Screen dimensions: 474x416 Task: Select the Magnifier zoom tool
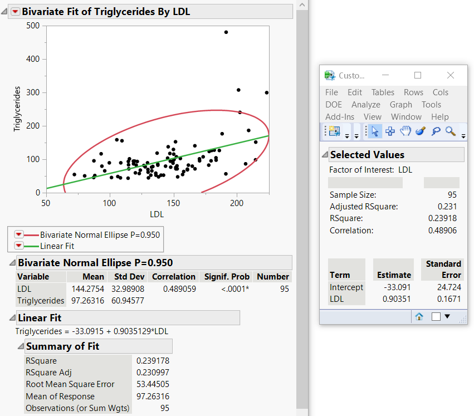click(x=450, y=131)
